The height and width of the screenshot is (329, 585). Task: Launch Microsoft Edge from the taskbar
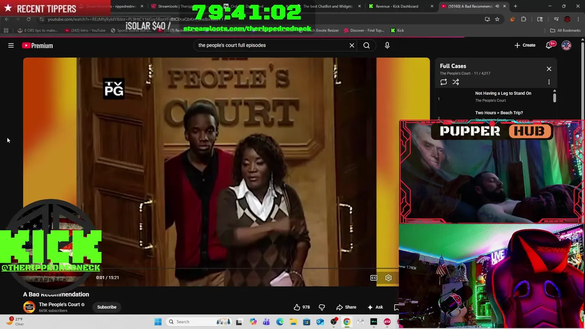pyautogui.click(x=280, y=322)
